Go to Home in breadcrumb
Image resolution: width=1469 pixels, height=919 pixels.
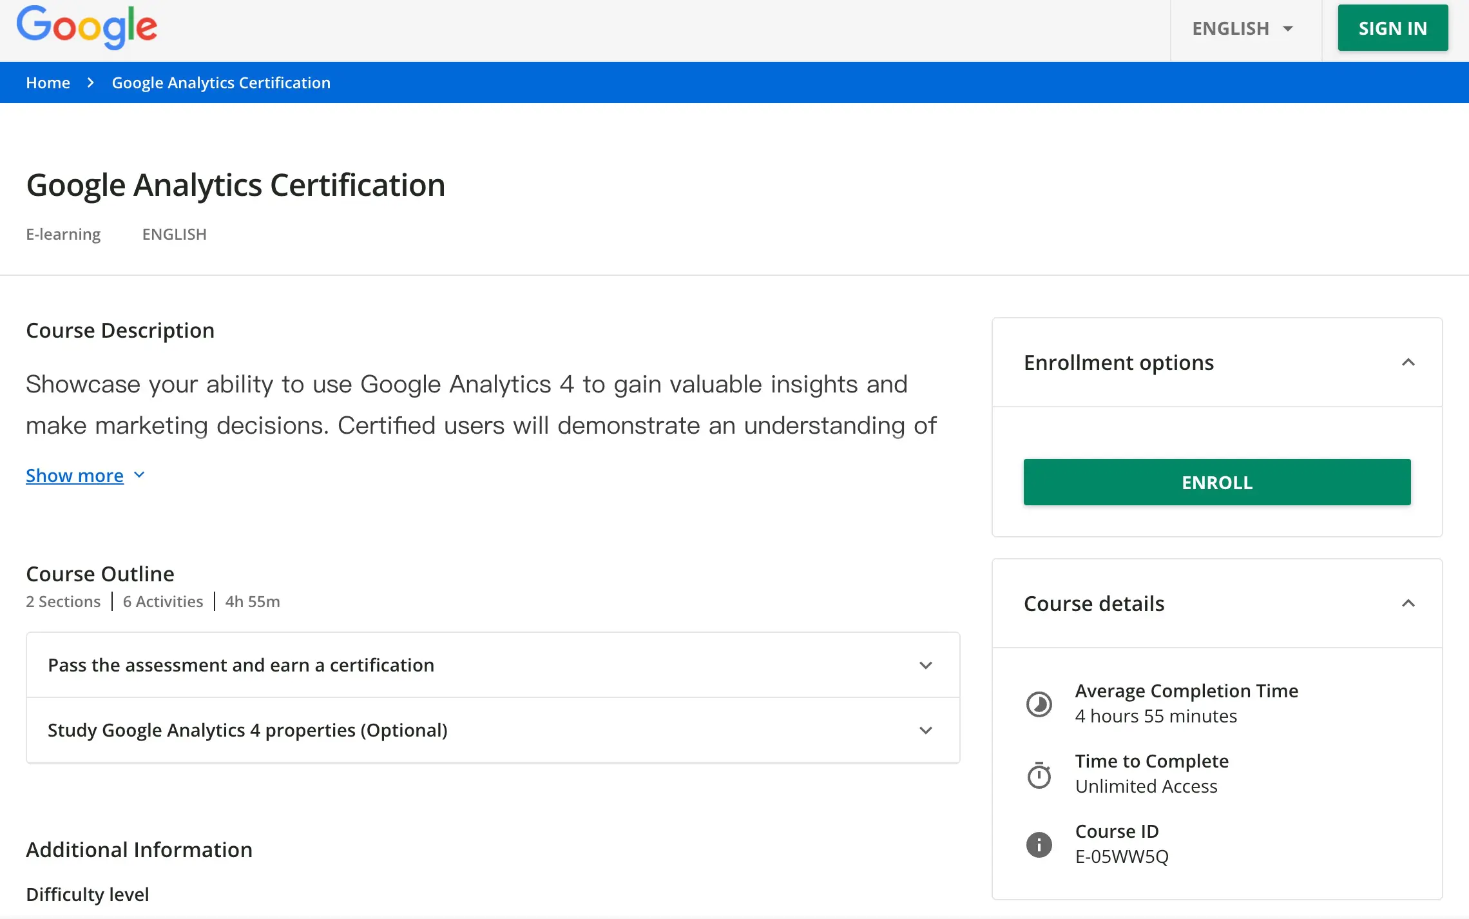[x=48, y=82]
